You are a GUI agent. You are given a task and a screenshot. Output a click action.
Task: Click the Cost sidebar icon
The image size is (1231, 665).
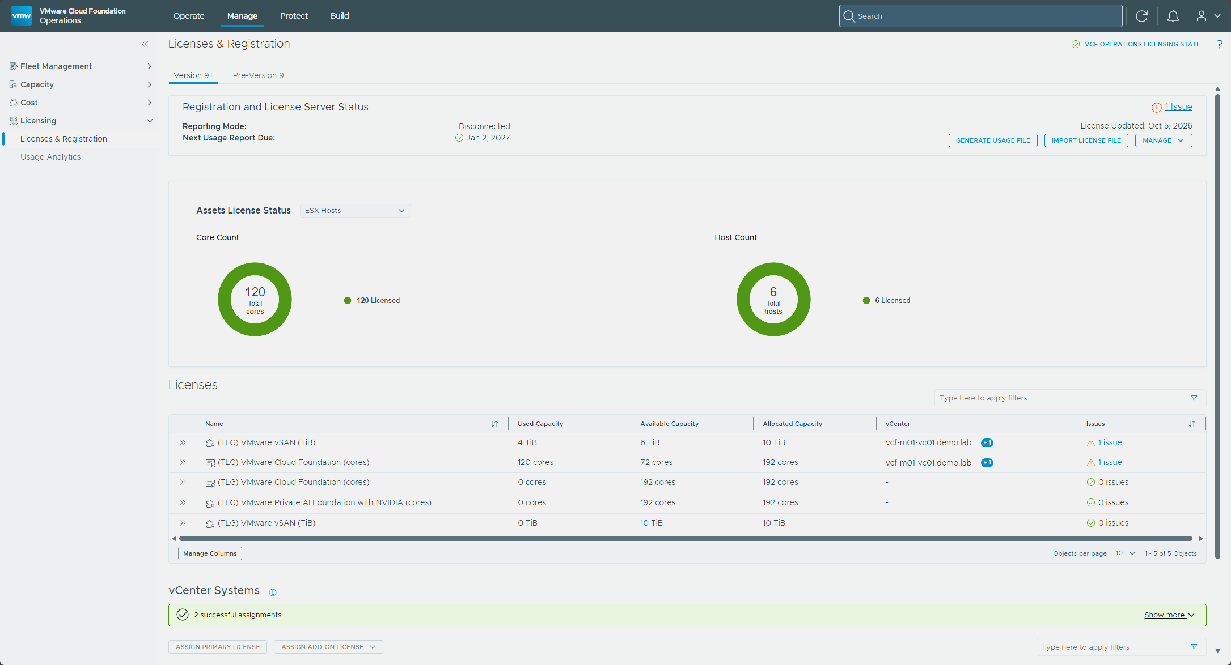[x=14, y=103]
